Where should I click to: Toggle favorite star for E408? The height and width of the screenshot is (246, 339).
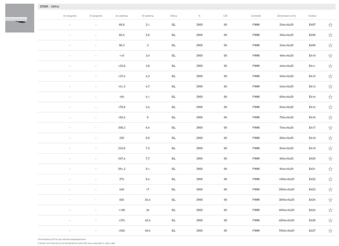coord(330,35)
